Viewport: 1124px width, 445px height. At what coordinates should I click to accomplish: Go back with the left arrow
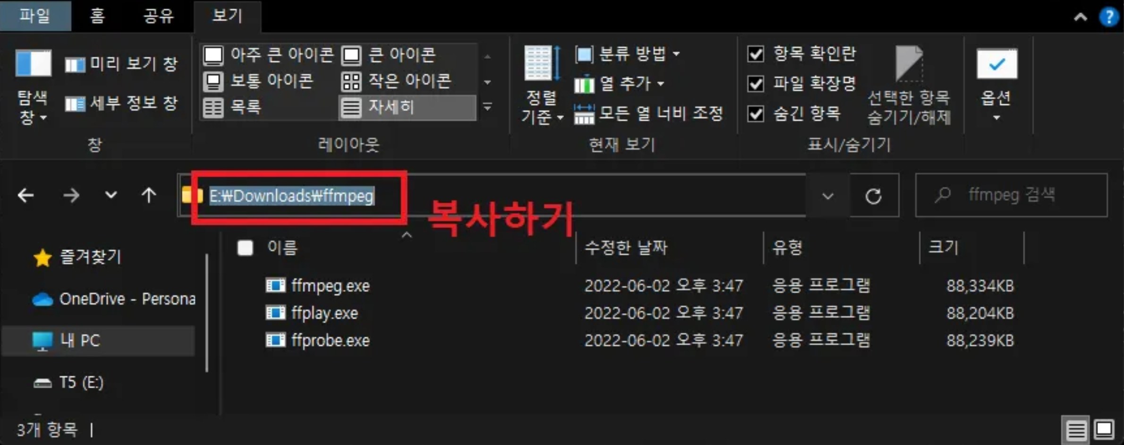tap(26, 195)
